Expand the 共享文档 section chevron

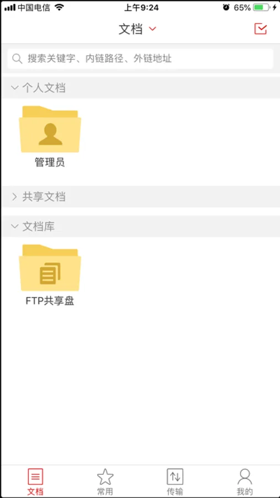coord(14,197)
